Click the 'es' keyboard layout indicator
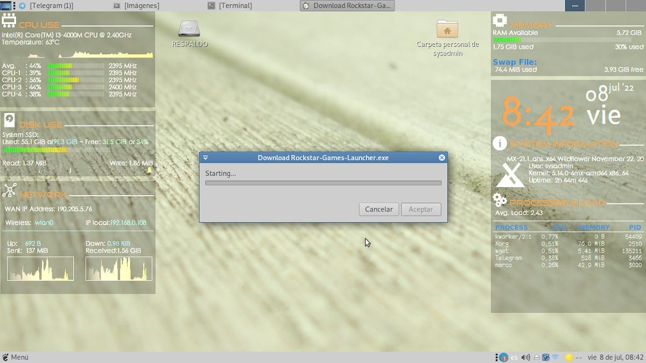 514,357
